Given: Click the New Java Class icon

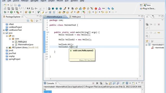Looking at the screenshot, I should (x=30, y=12).
